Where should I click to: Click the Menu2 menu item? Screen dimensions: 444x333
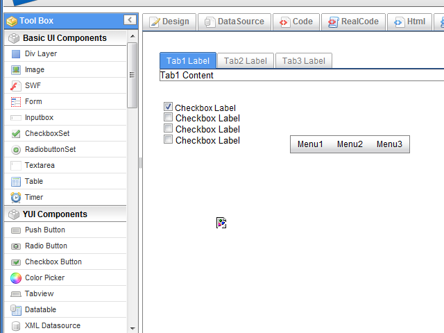[350, 144]
